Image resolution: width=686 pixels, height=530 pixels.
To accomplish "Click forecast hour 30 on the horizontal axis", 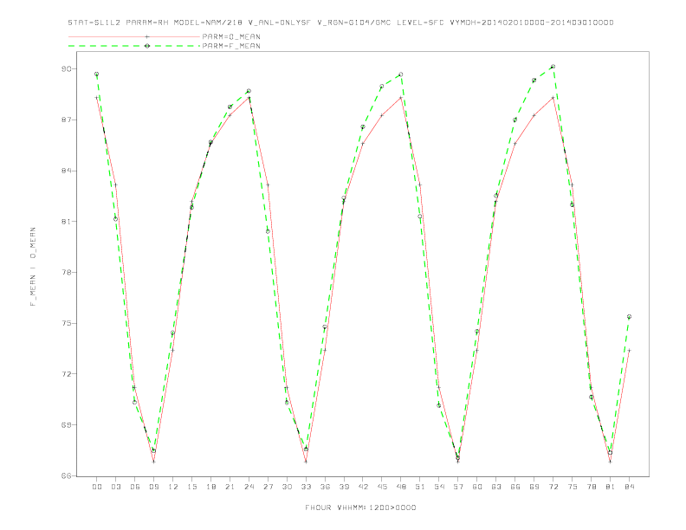I will [x=287, y=487].
